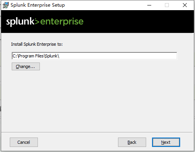Close the Splunk Enterprise Setup dialog
Image resolution: width=195 pixels, height=152 pixels.
185,5
